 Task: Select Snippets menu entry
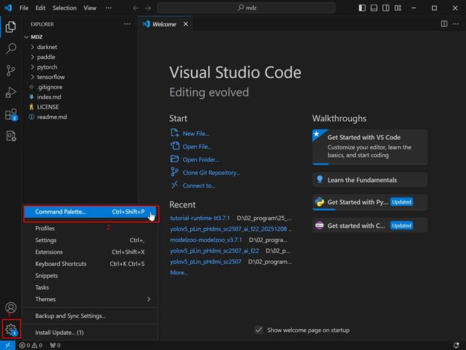pos(90,276)
